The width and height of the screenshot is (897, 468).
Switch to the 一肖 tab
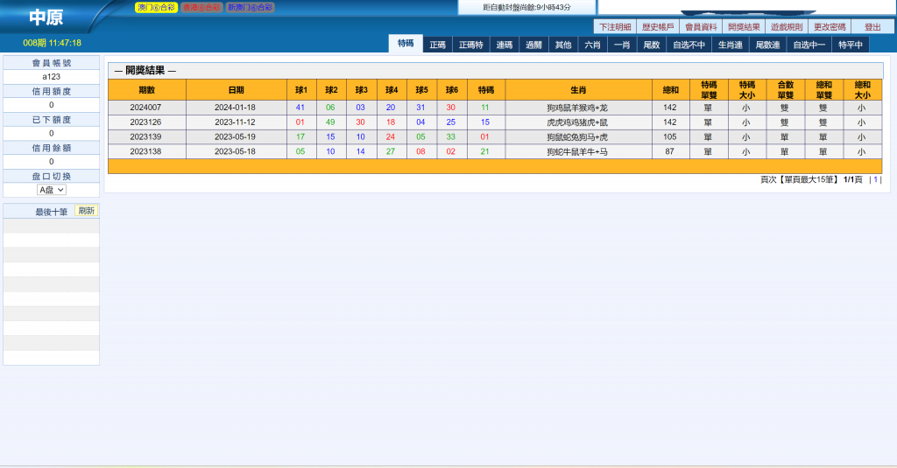click(x=622, y=45)
